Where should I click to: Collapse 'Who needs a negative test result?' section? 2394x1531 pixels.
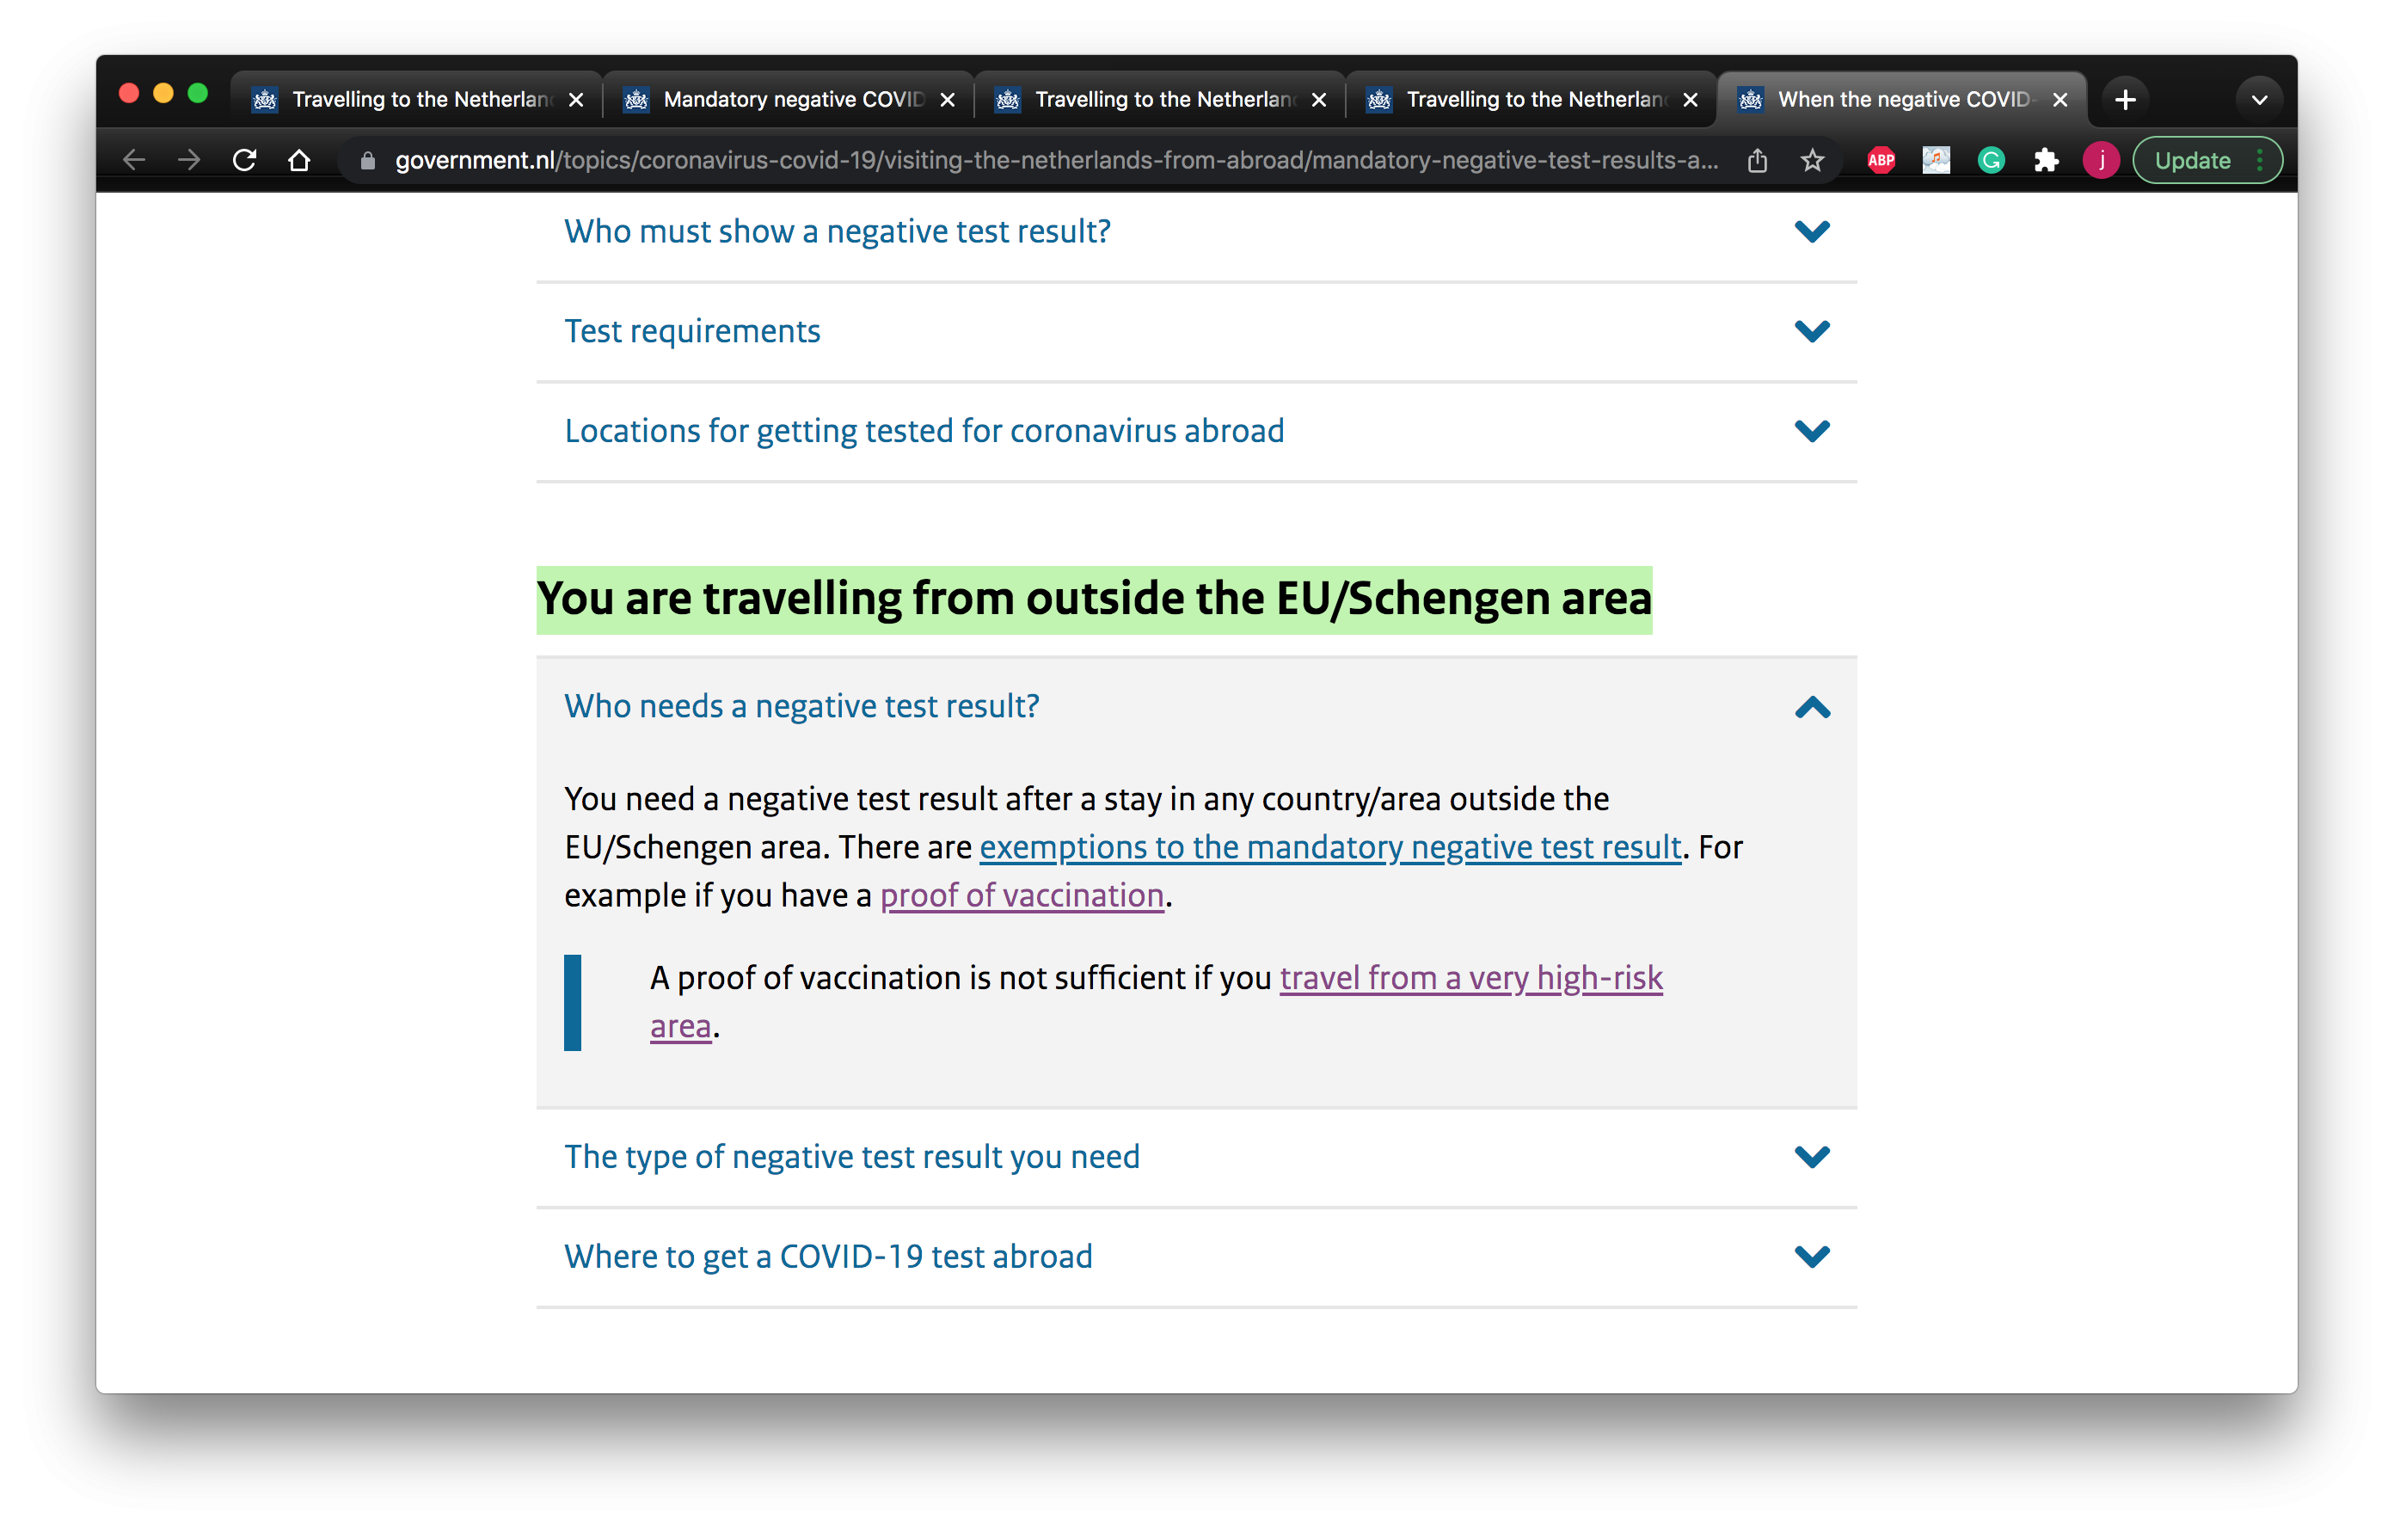1196,707
